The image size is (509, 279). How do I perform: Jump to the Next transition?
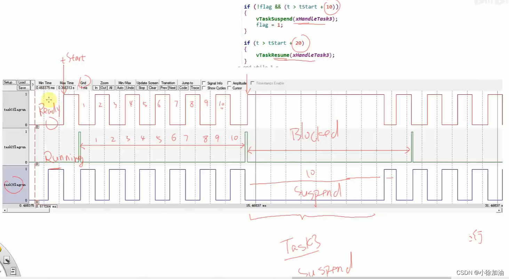click(x=173, y=88)
